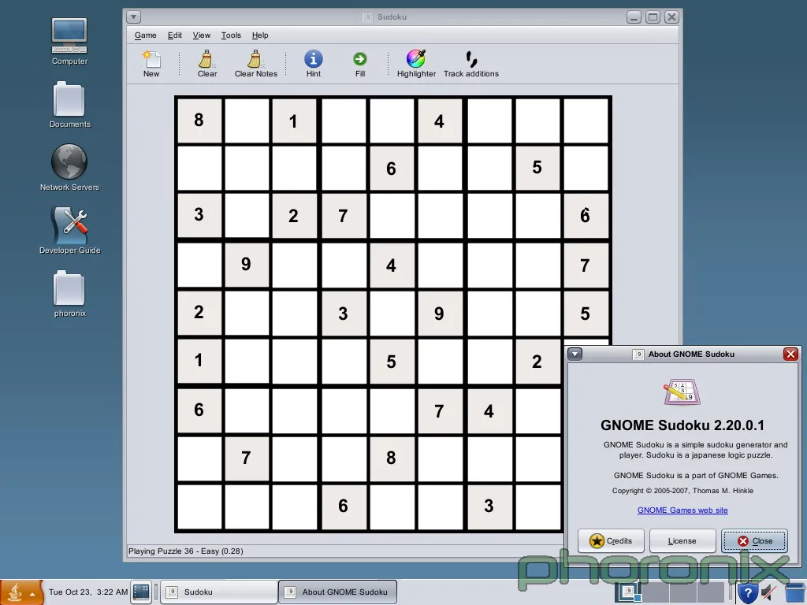Click the blue help shield icon in the panel

click(747, 594)
